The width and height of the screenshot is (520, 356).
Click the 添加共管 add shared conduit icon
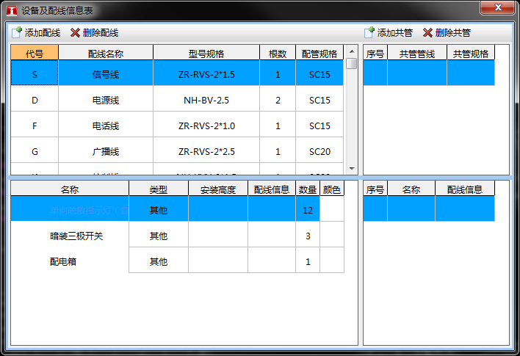click(369, 33)
